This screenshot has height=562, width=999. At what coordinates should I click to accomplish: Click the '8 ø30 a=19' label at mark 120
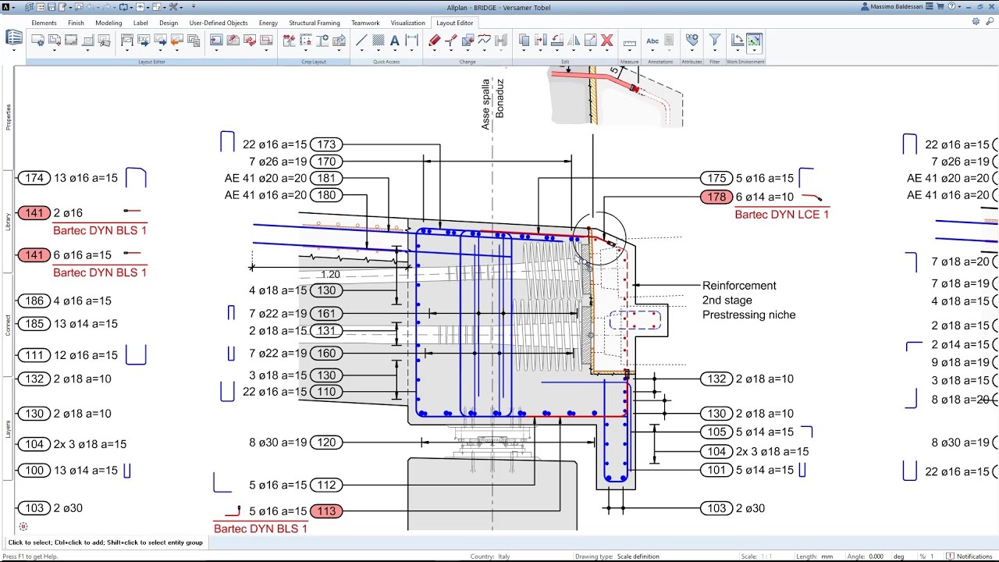click(x=278, y=443)
